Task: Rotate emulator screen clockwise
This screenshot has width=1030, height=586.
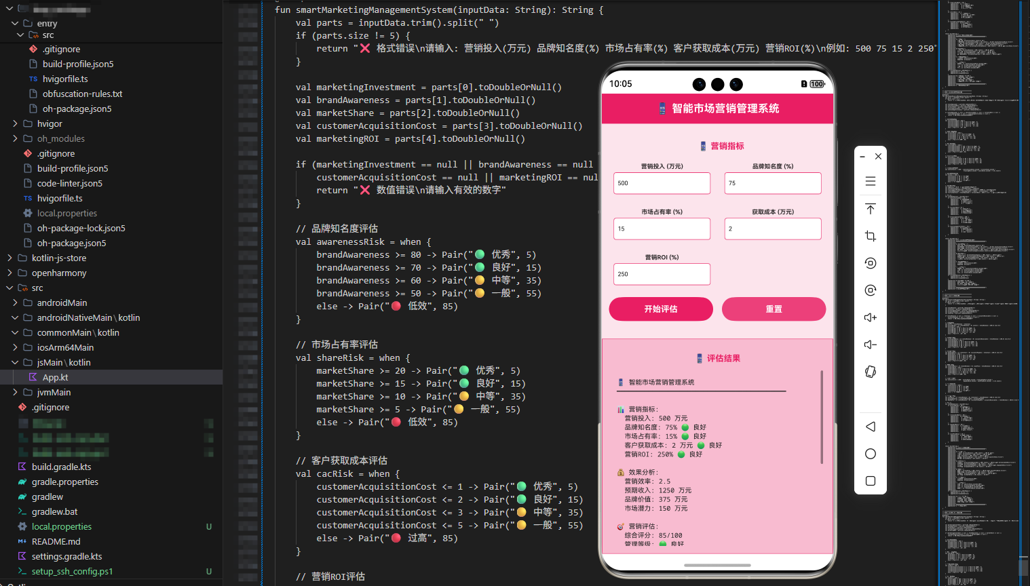Action: (871, 290)
